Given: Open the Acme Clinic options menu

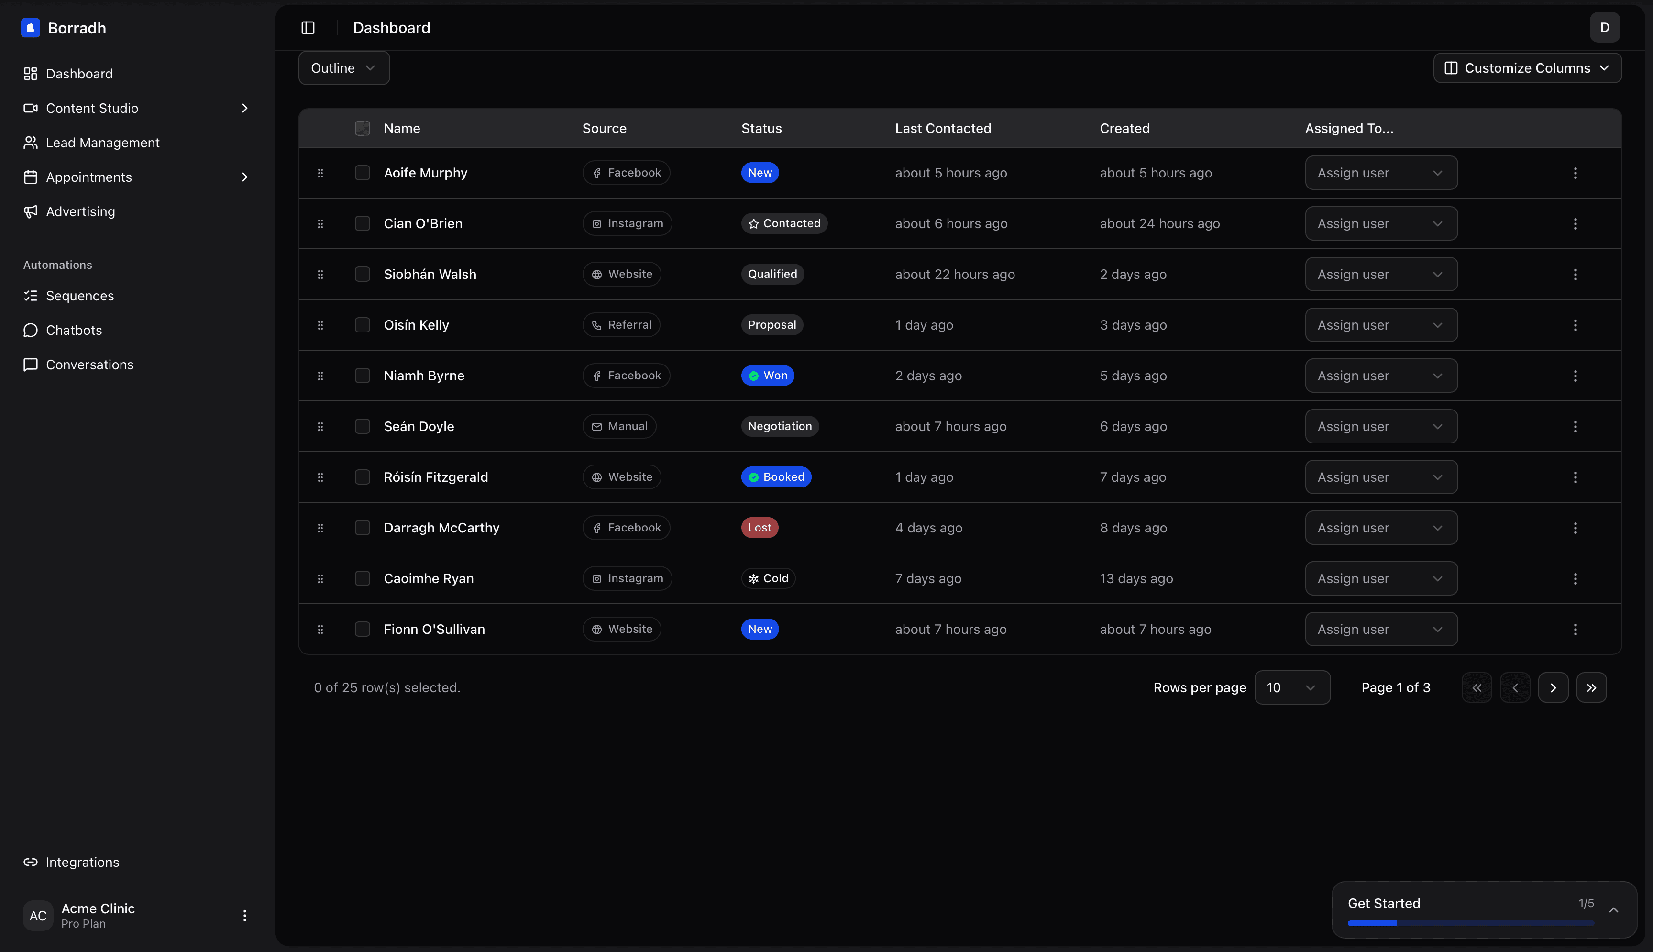Looking at the screenshot, I should click(x=245, y=915).
